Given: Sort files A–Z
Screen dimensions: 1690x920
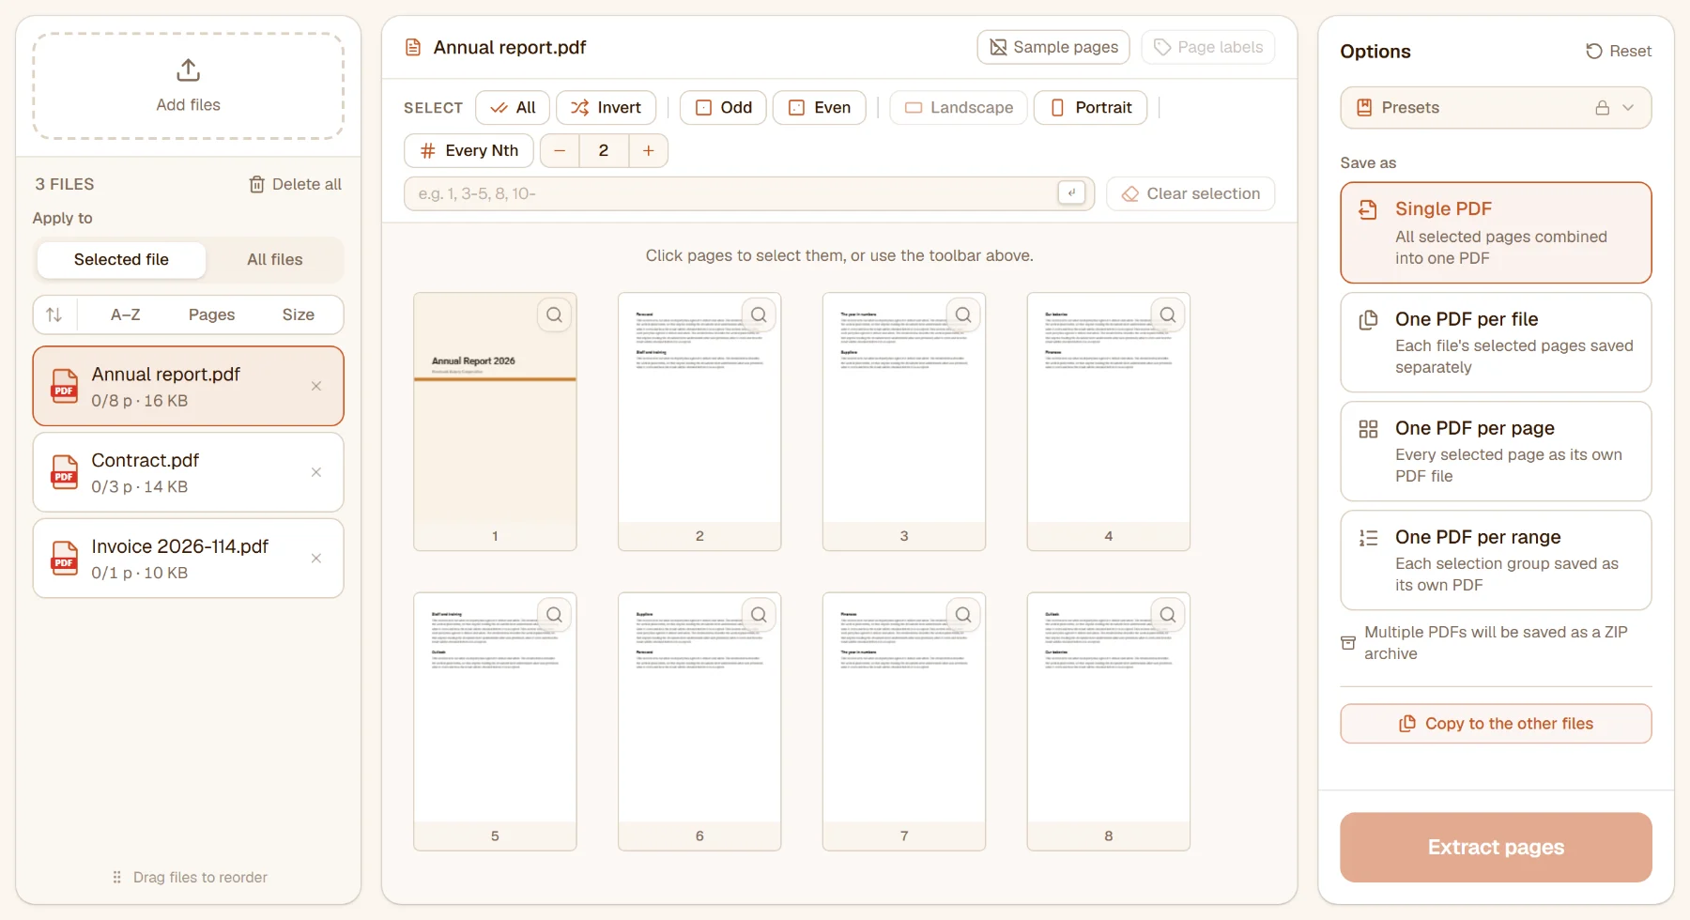Looking at the screenshot, I should coord(126,314).
